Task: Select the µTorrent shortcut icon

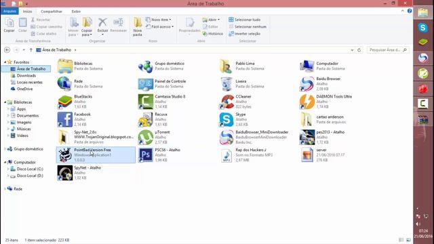Action: point(146,137)
